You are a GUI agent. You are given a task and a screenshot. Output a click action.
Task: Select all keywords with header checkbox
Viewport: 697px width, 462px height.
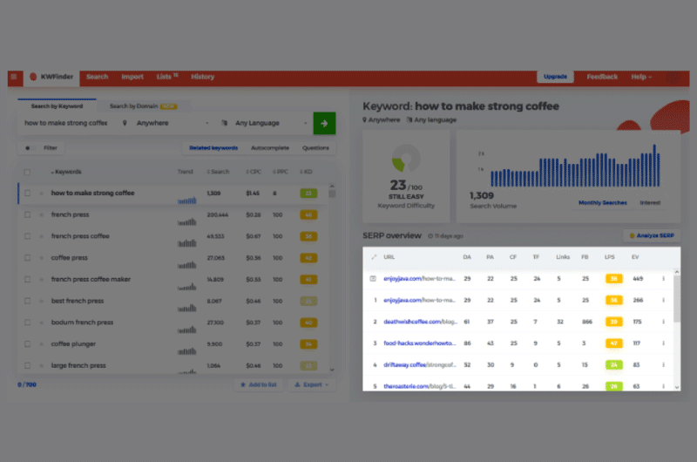click(27, 172)
